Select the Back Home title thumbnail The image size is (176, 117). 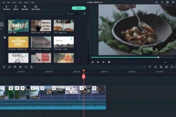tap(41, 58)
